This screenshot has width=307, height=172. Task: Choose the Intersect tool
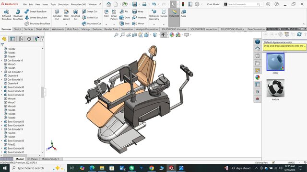pyautogui.click(x=139, y=18)
